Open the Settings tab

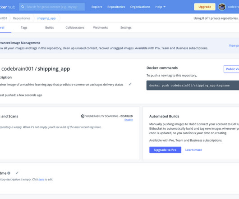[126, 27]
